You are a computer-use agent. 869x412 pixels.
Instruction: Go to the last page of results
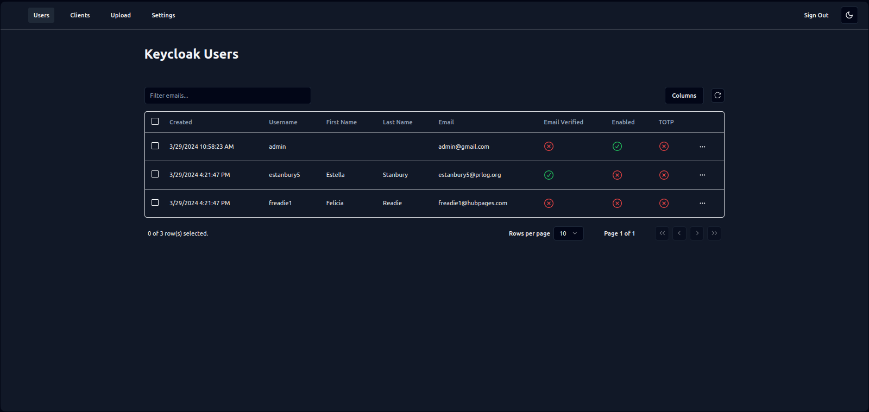click(x=714, y=233)
